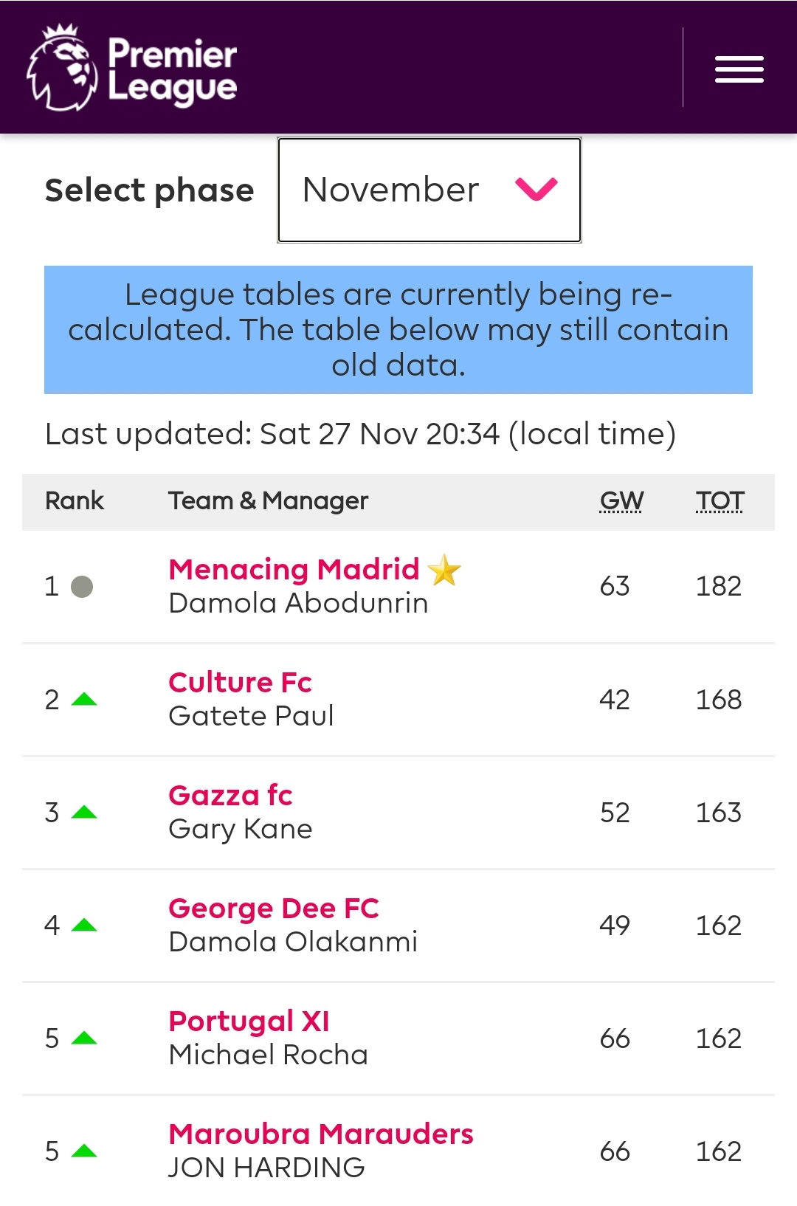This screenshot has height=1206, width=797.
Task: Click the gold star beside Menacing Madrid
Action: coord(444,571)
